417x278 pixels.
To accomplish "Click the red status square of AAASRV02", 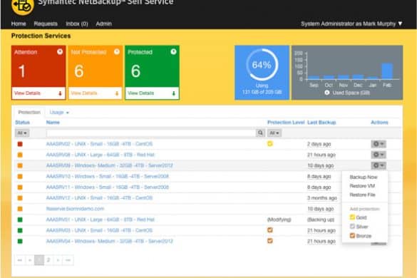I will 20,144.
